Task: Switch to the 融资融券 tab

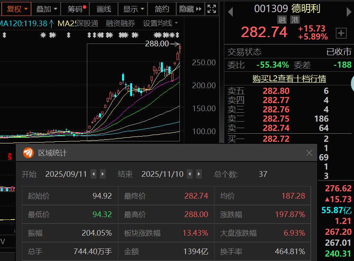Action: [120, 23]
